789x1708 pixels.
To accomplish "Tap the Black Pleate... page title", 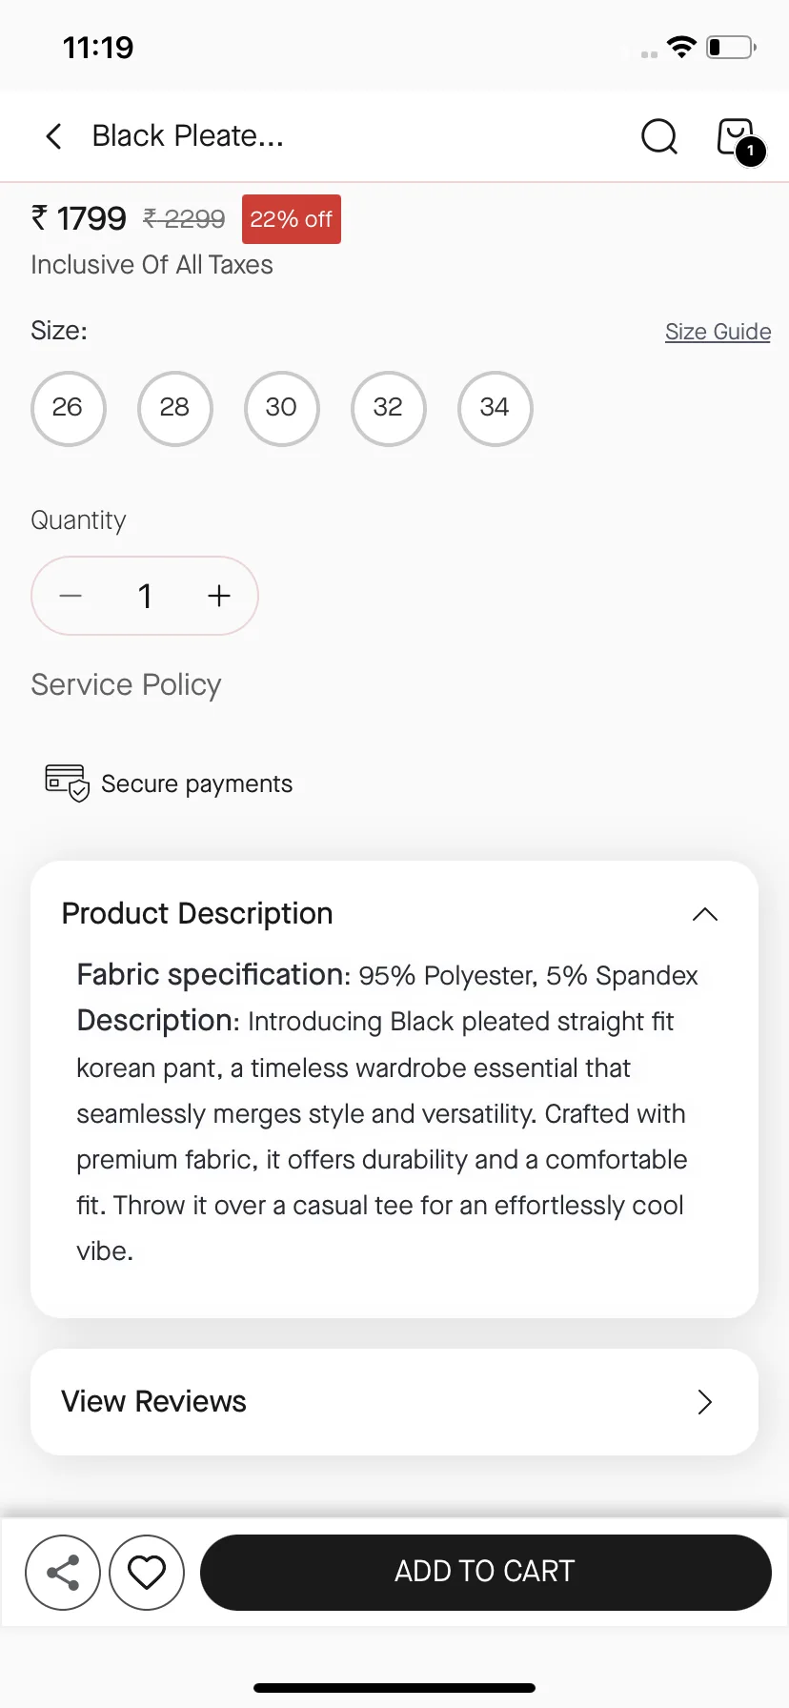I will pos(188,136).
